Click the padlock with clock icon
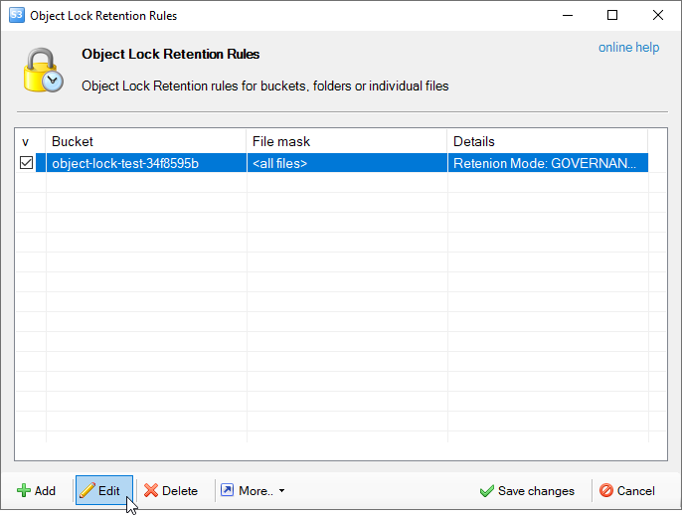Viewport: 682px width, 516px height. (43, 70)
